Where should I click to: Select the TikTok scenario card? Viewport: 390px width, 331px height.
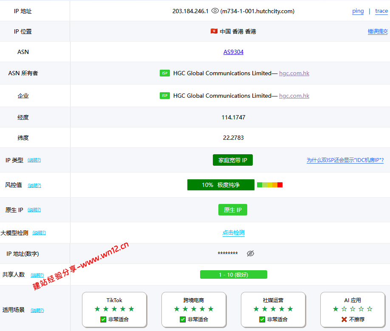[114, 310]
